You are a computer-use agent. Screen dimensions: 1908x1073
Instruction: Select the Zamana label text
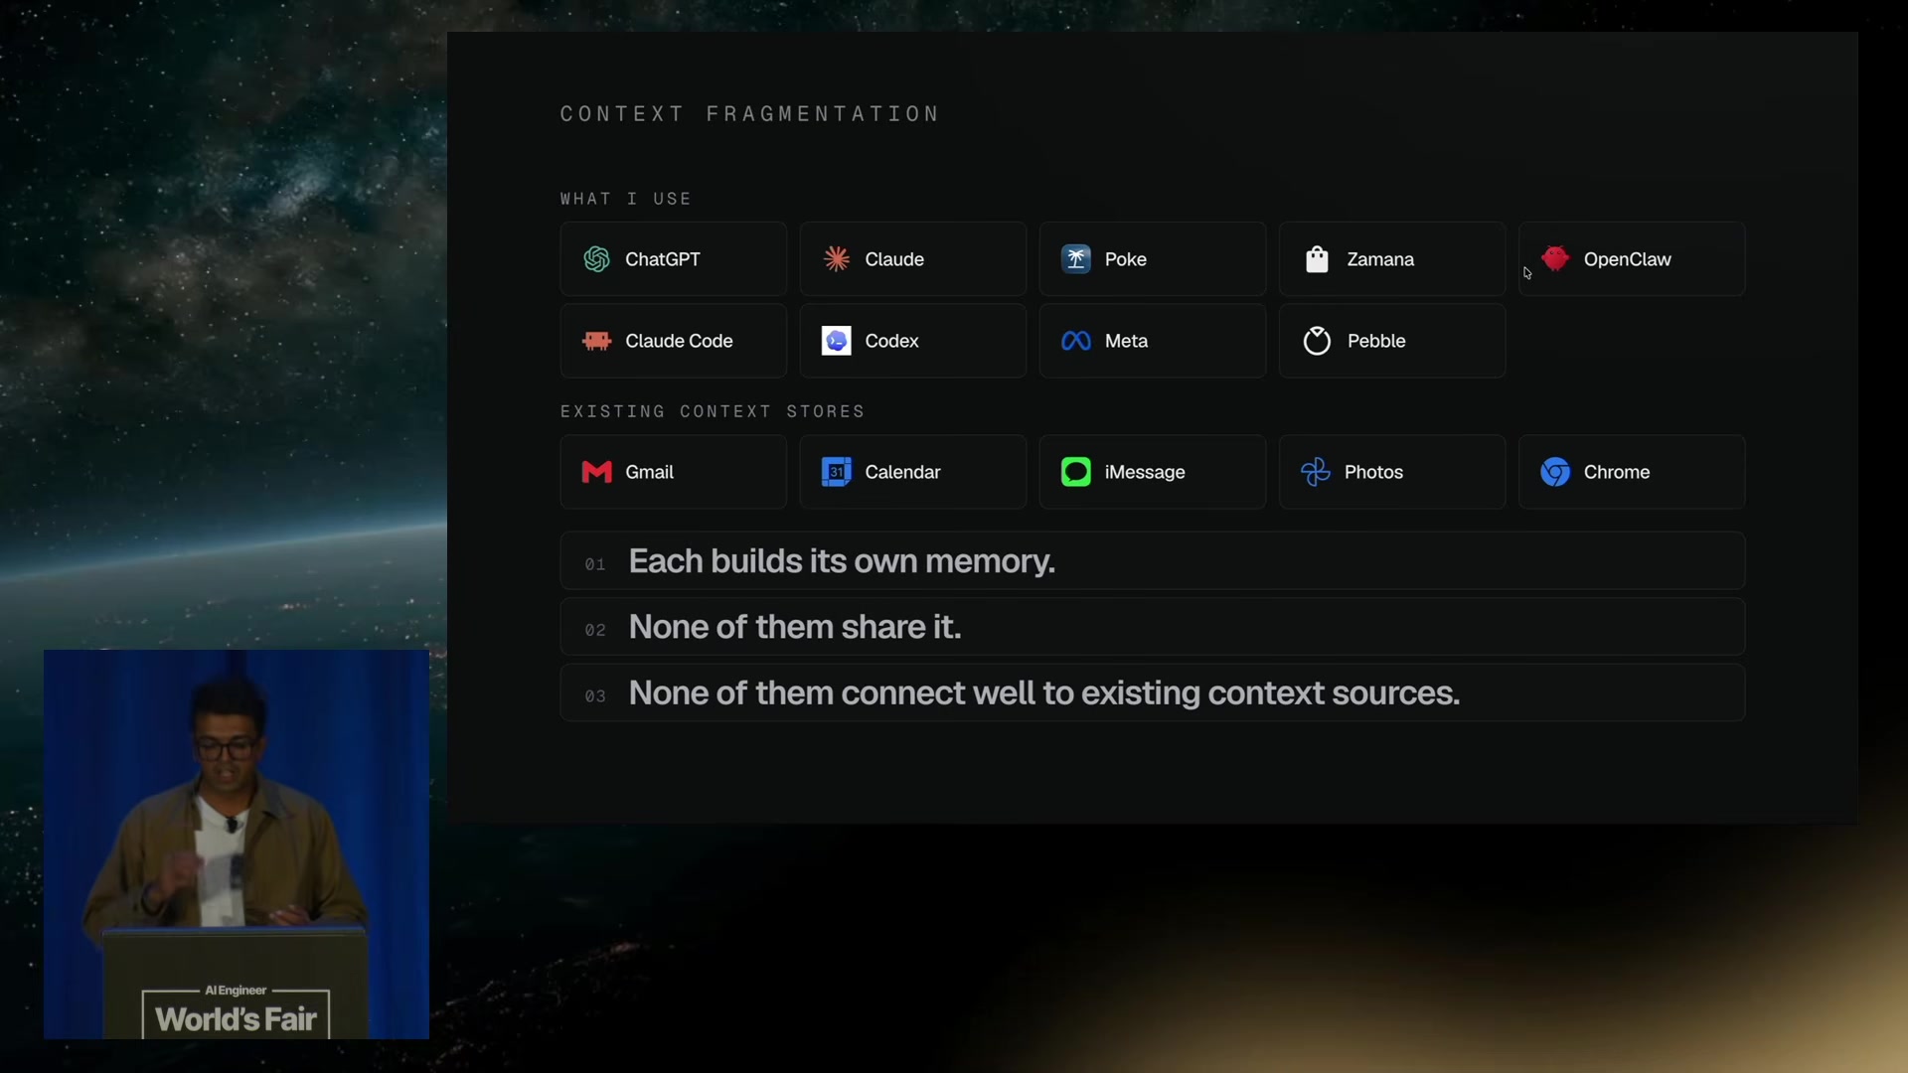(1380, 259)
